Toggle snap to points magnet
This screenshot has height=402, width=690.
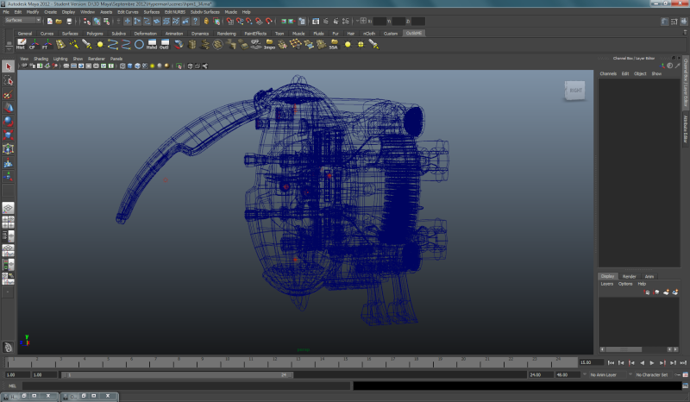point(249,21)
